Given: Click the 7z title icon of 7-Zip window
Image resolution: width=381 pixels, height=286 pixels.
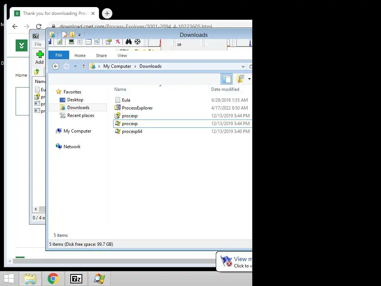Looking at the screenshot, I should [x=36, y=36].
